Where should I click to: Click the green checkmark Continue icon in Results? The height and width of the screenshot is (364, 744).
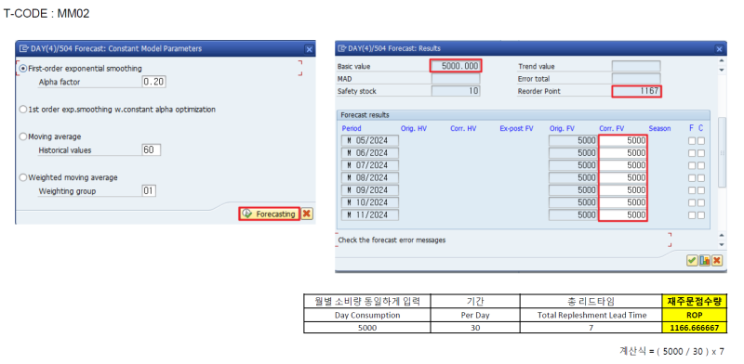coord(692,260)
